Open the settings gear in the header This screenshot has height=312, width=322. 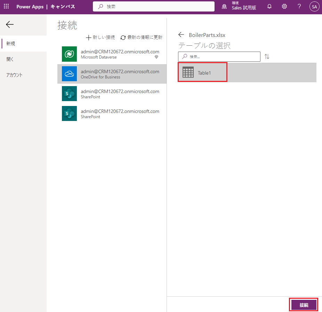pyautogui.click(x=284, y=6)
